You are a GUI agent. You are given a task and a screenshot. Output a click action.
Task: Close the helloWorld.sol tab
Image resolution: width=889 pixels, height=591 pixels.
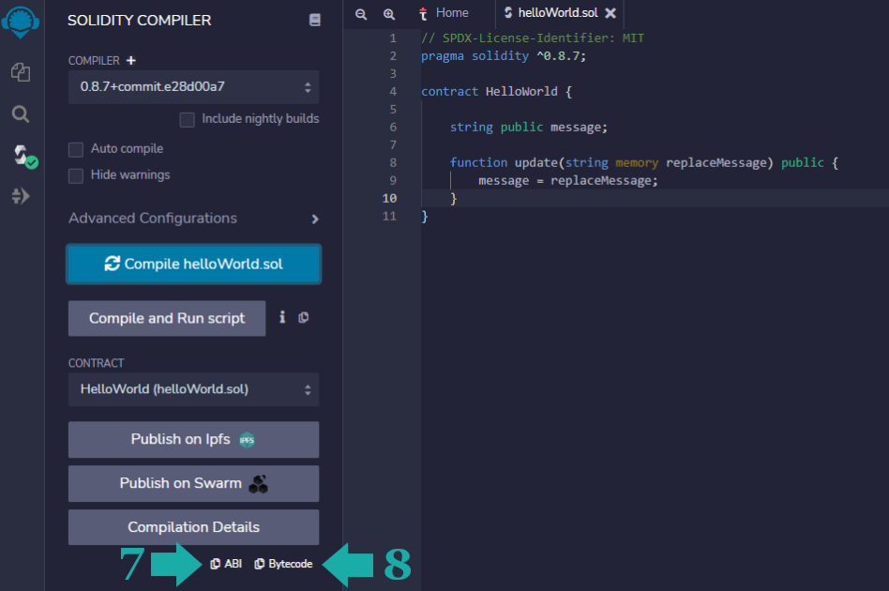point(610,13)
